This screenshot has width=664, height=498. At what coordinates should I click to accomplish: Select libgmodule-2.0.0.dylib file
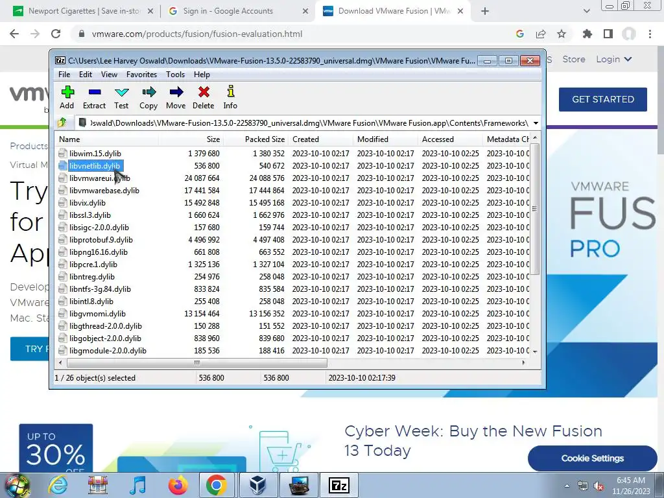coord(108,351)
